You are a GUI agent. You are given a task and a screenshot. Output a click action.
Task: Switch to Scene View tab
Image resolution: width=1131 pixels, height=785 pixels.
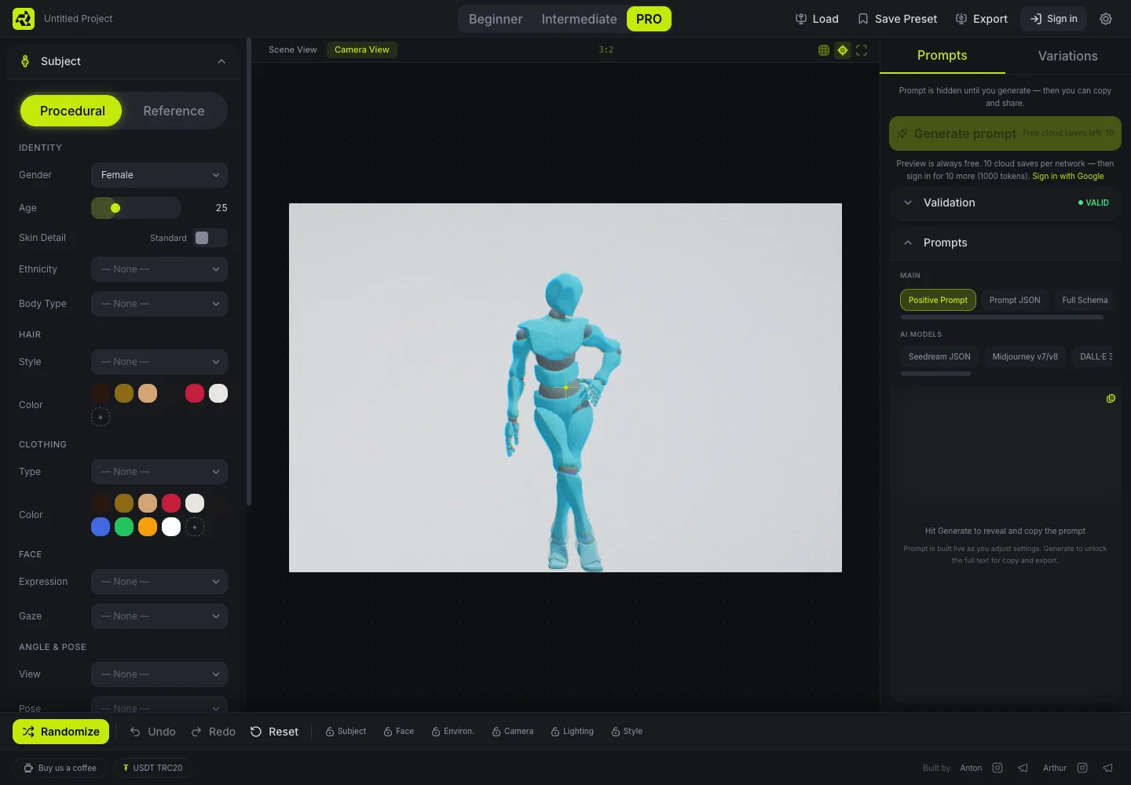293,49
